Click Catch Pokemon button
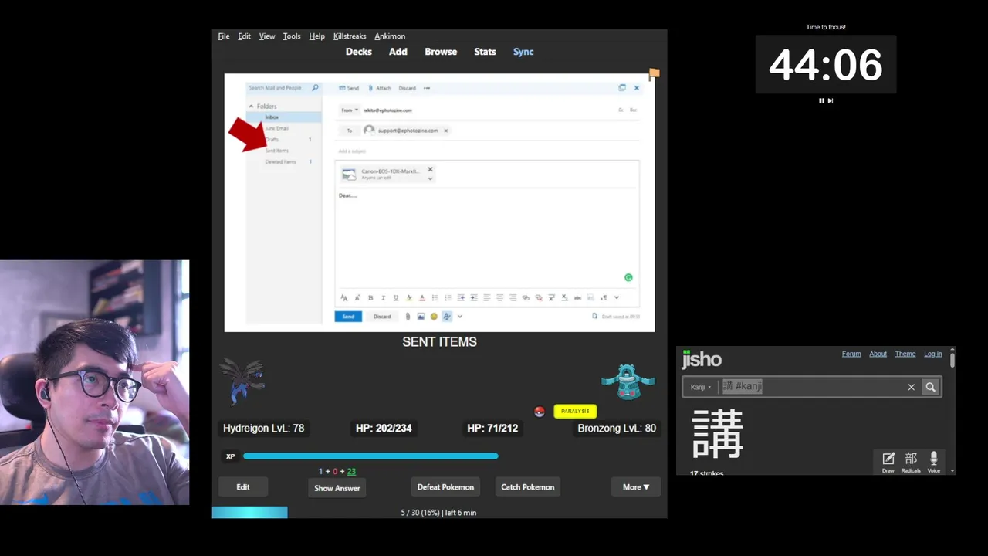Image resolution: width=988 pixels, height=556 pixels. click(528, 487)
